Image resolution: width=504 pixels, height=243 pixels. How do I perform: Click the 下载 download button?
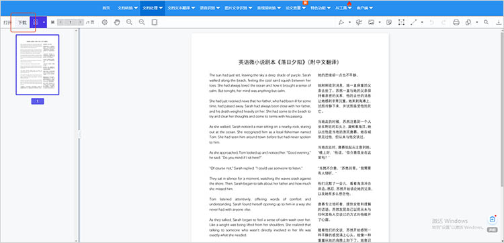click(22, 22)
